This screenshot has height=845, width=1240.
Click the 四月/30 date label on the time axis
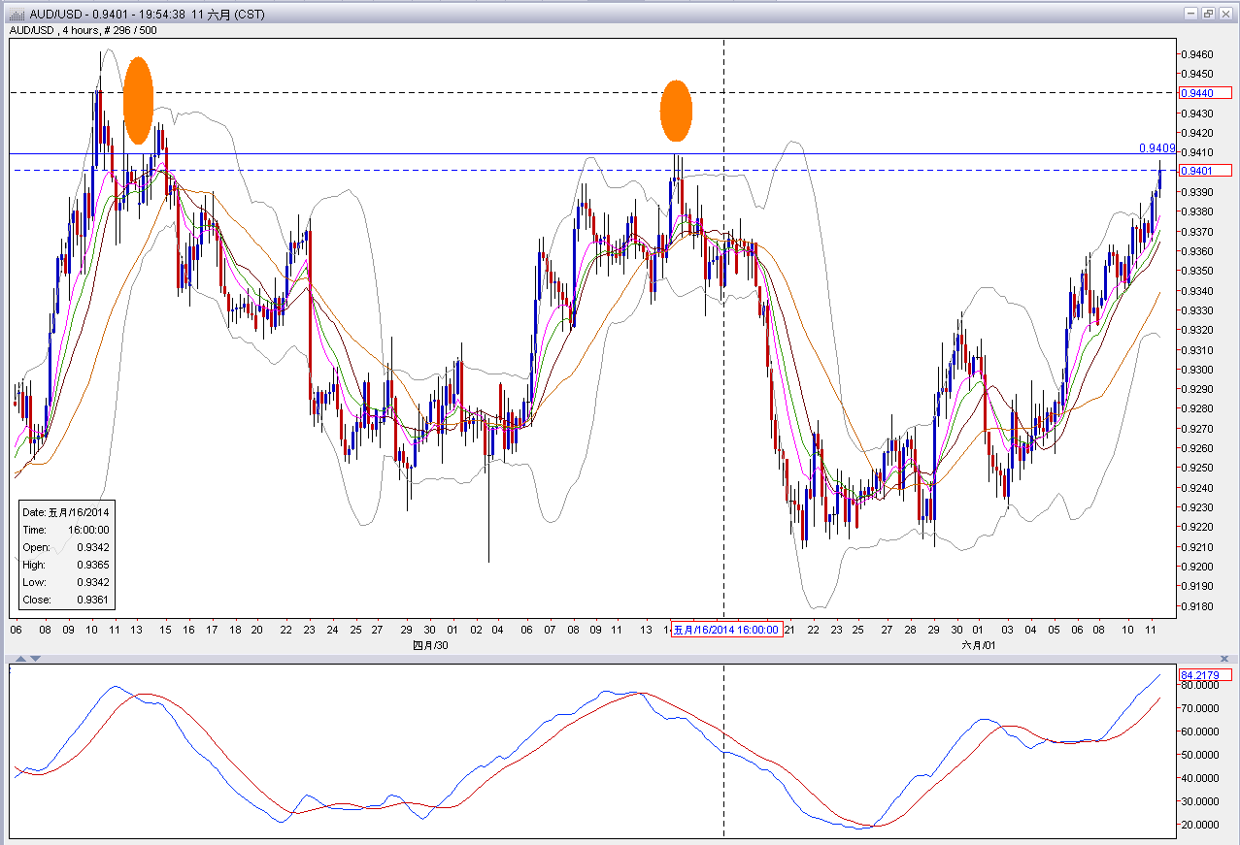click(430, 645)
